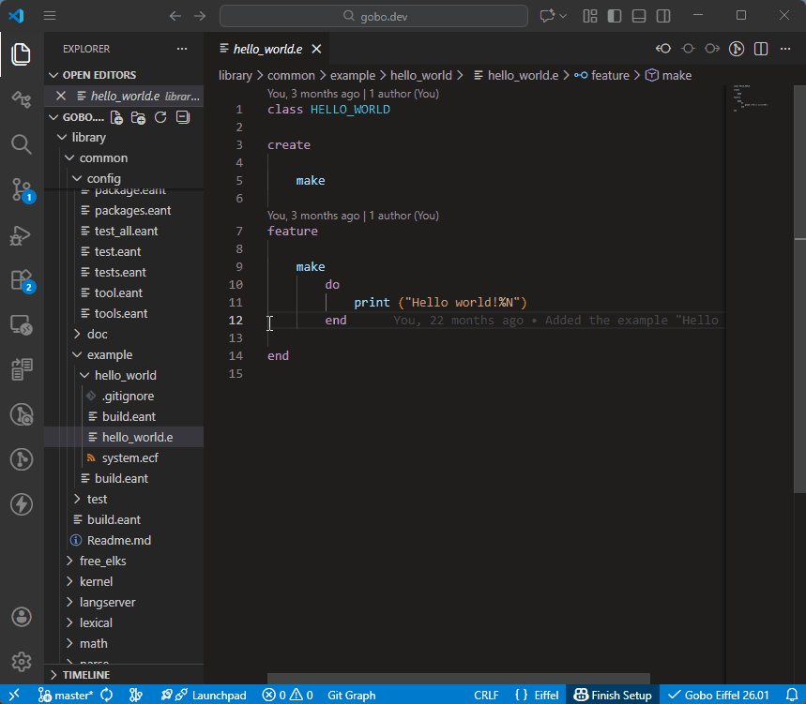Close the hello_world.e editor tab

(x=317, y=49)
